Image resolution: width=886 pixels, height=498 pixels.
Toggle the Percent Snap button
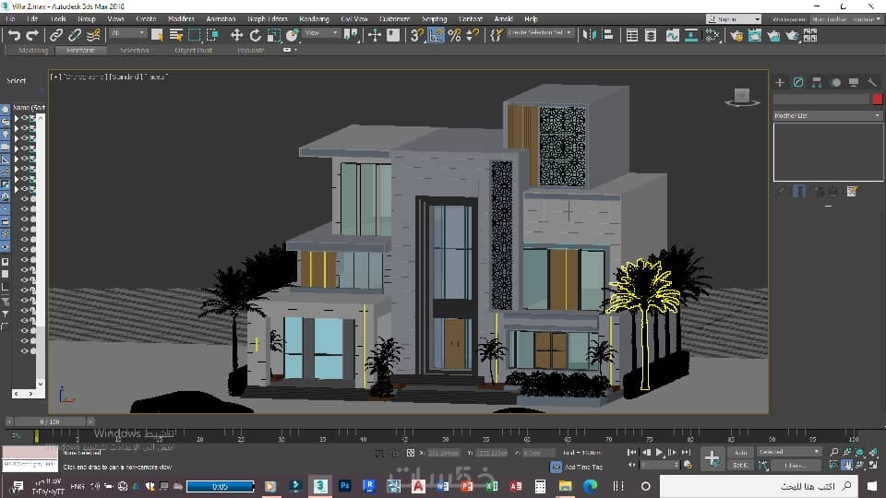pyautogui.click(x=454, y=35)
